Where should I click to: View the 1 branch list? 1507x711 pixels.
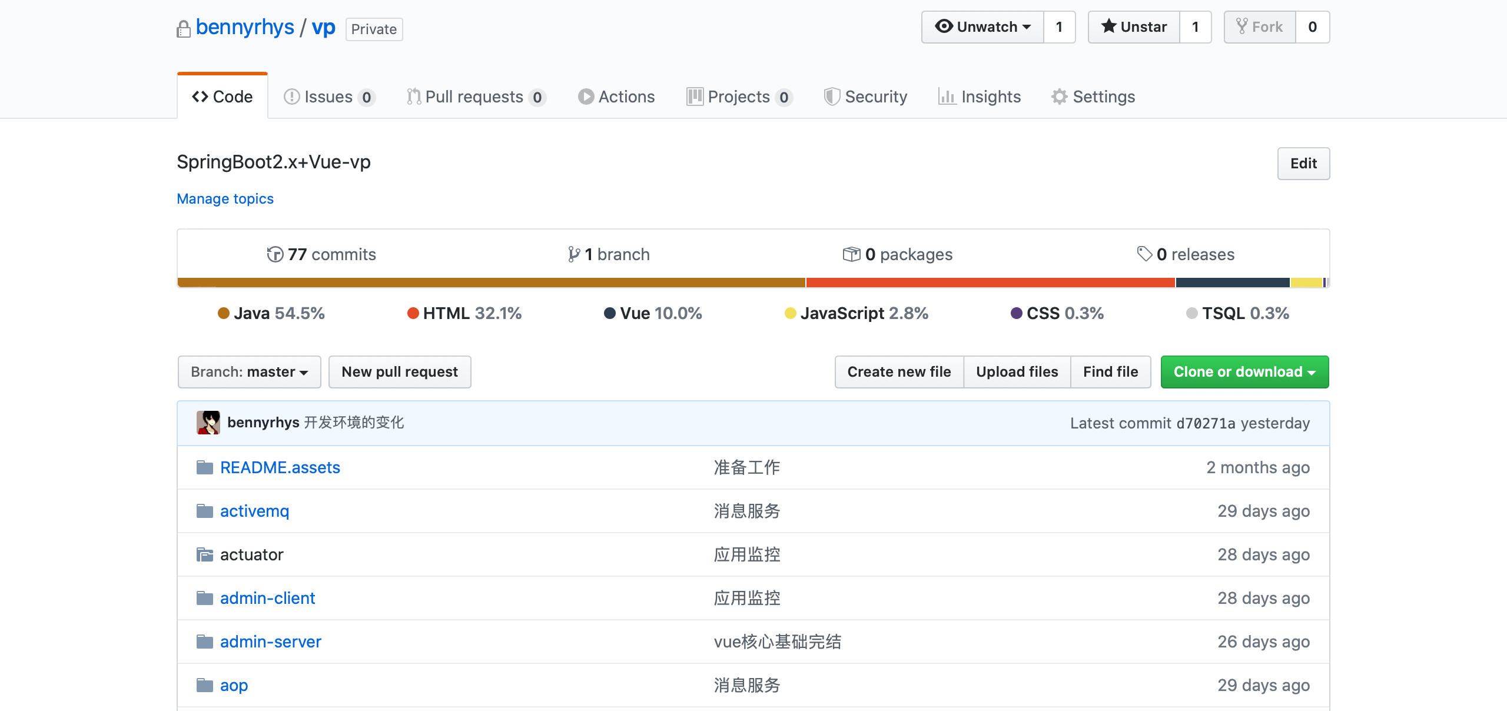click(x=609, y=254)
